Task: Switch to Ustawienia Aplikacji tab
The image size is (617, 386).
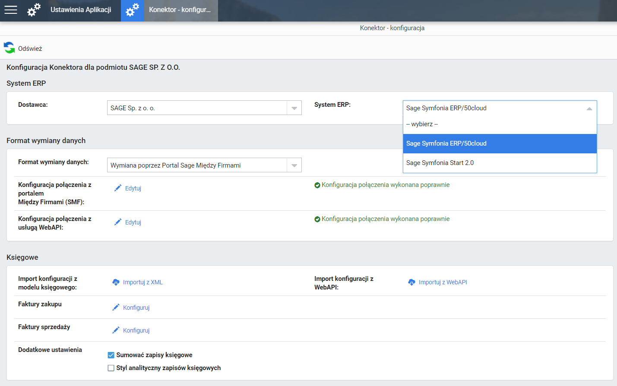Action: click(x=81, y=9)
